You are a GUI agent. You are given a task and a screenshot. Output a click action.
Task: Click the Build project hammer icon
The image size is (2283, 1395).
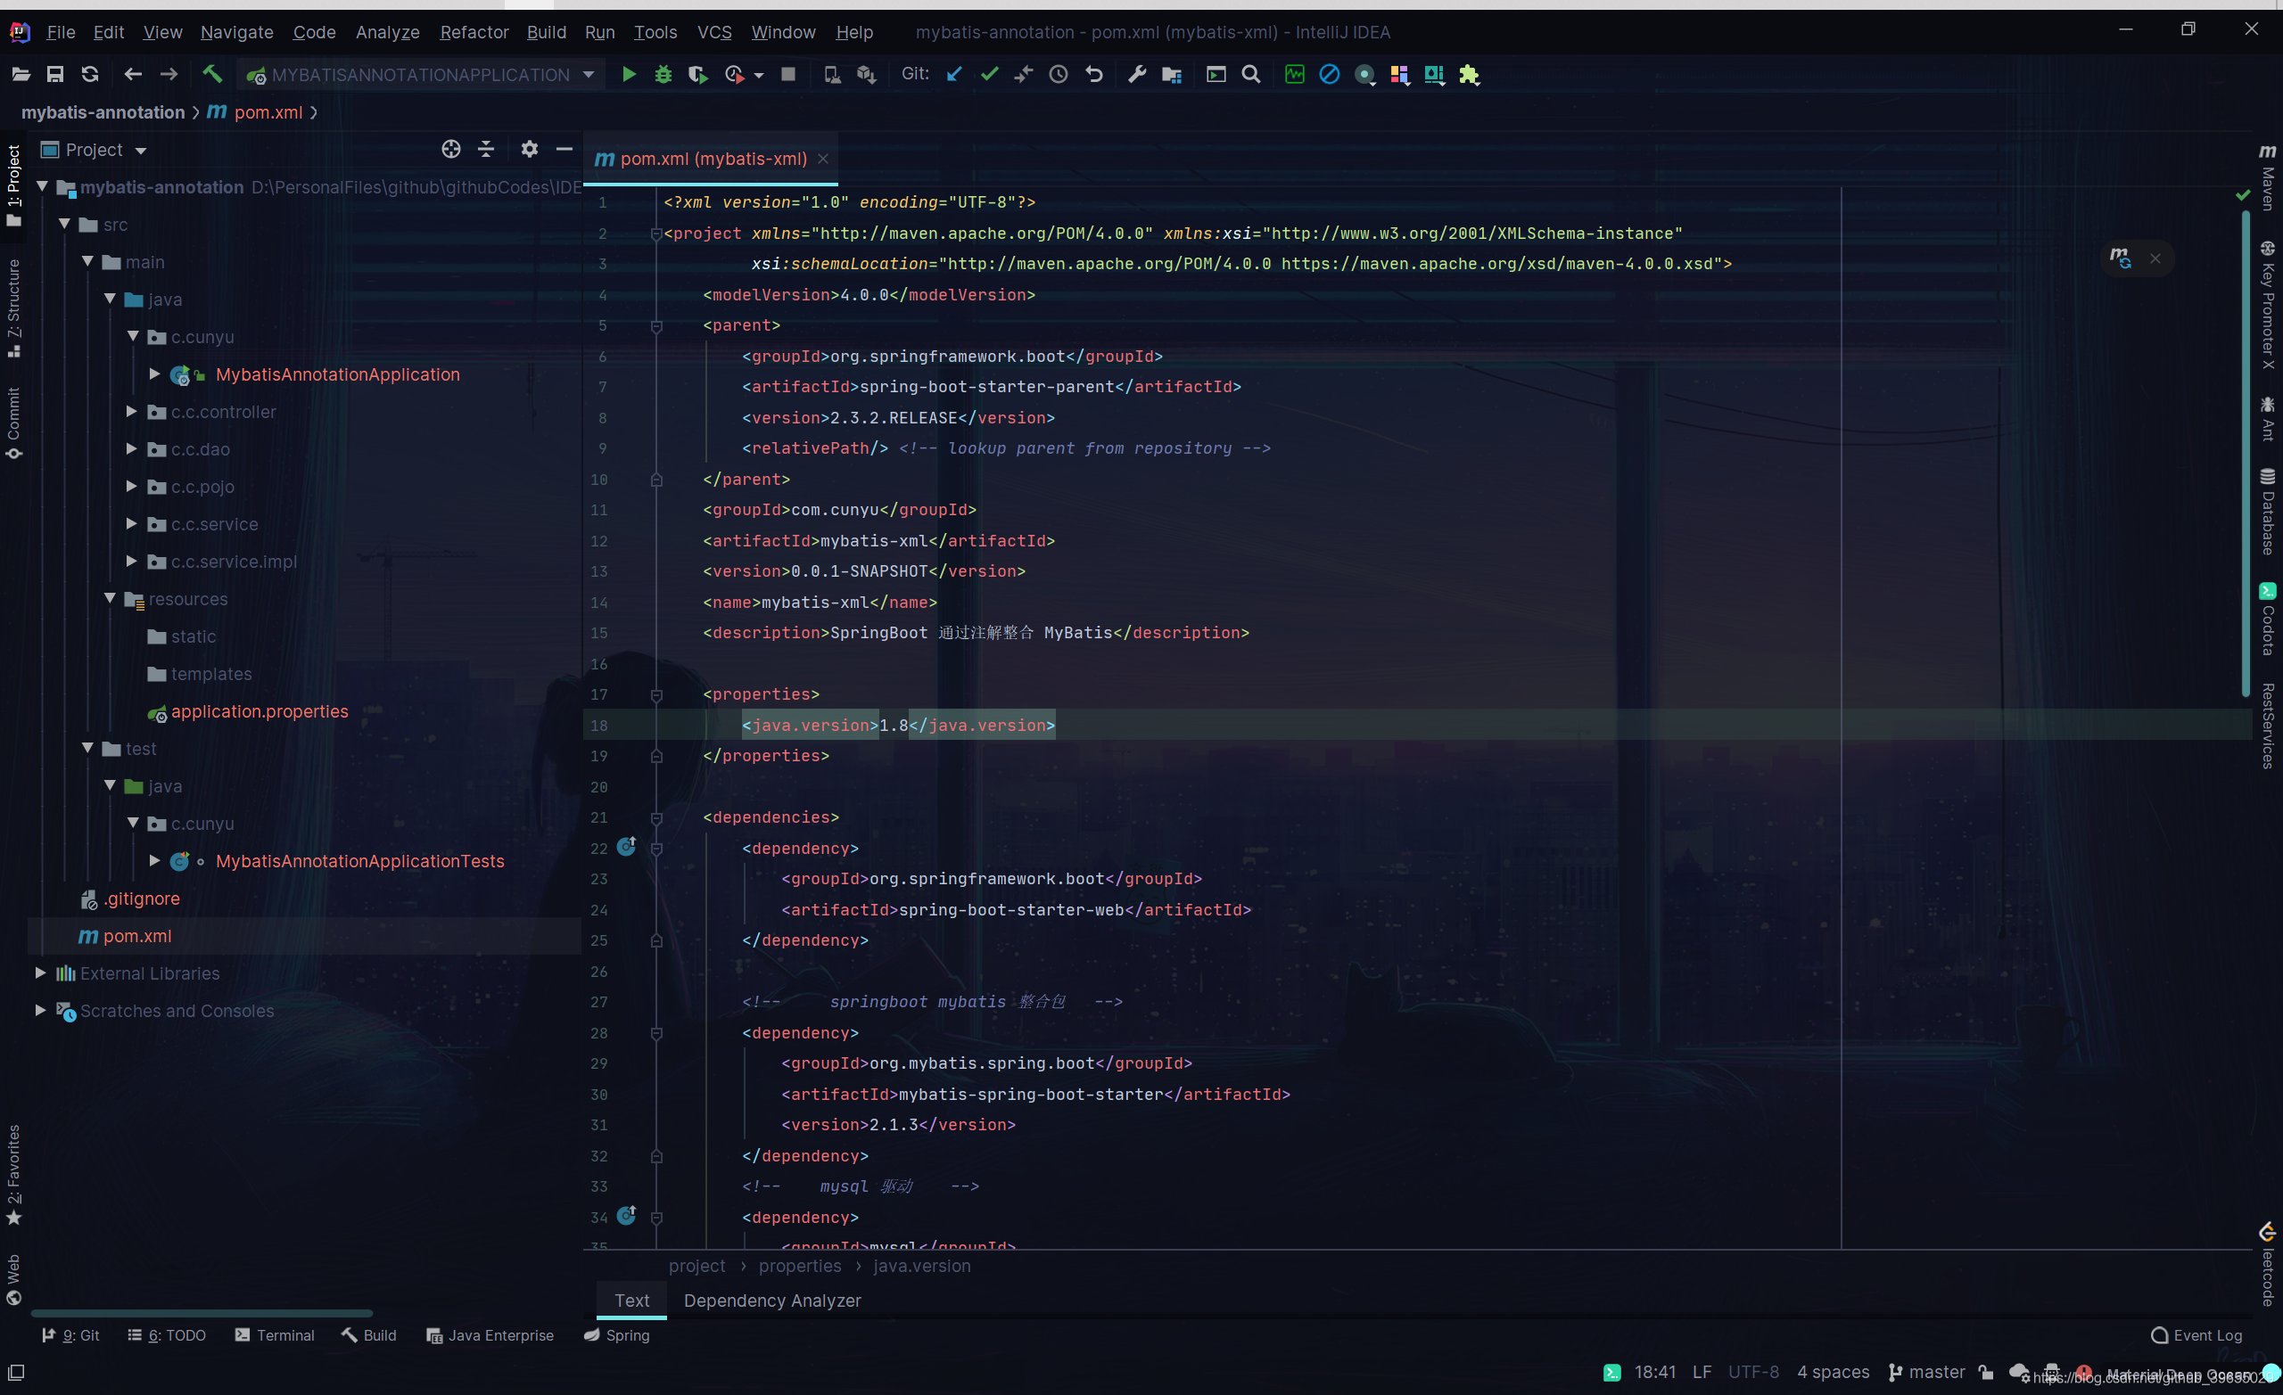coord(212,75)
